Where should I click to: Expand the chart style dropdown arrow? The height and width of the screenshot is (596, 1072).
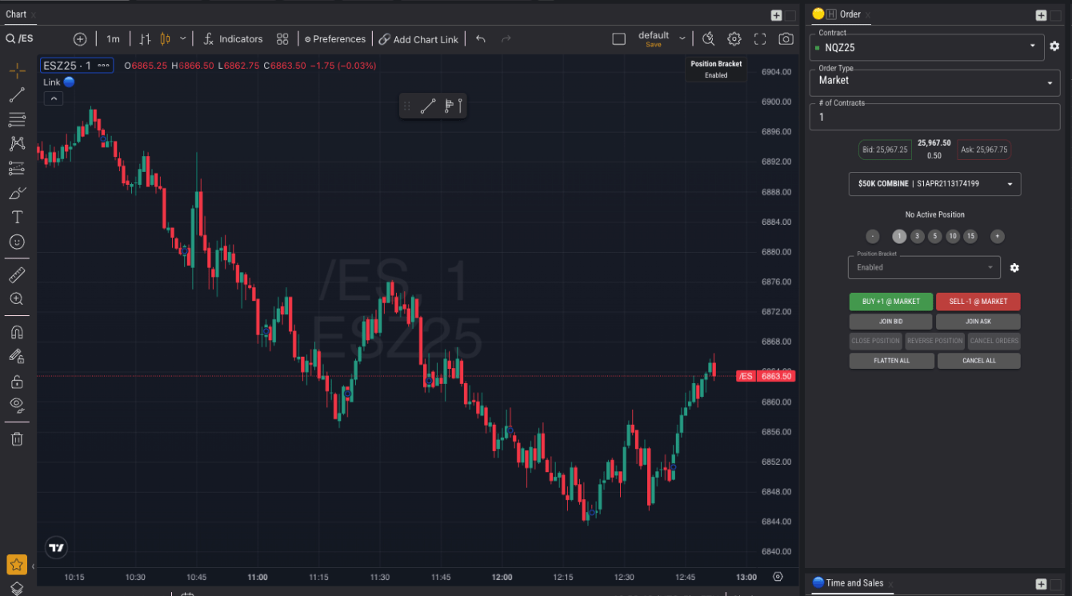[183, 39]
